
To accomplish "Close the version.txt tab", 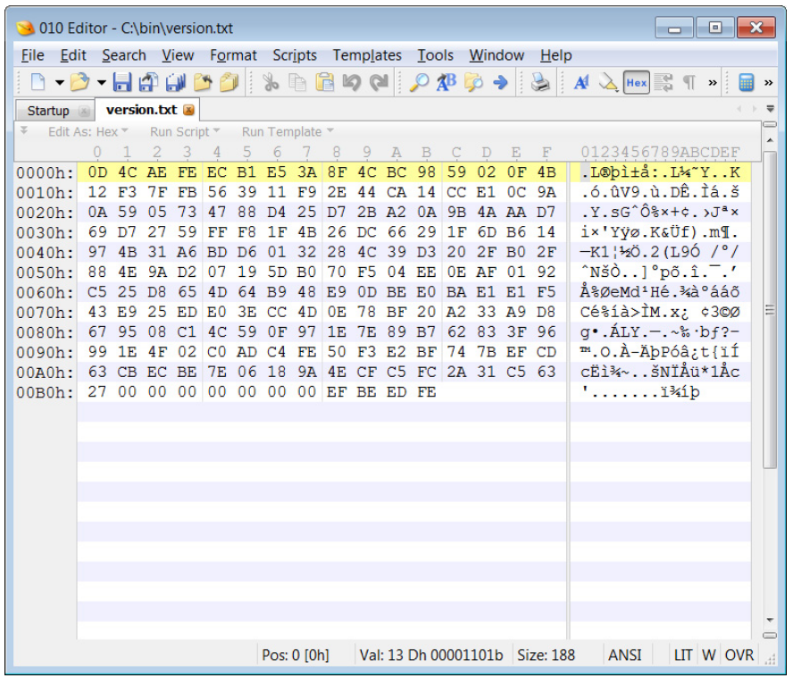I will [188, 110].
